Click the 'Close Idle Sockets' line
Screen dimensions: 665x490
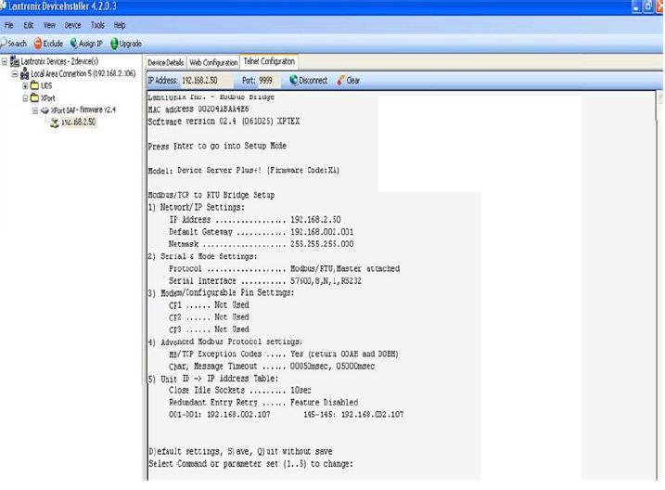(x=239, y=391)
